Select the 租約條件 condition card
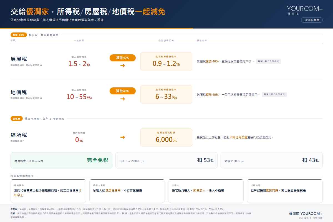This screenshot has height=222, width=333. pyautogui.click(x=49, y=191)
